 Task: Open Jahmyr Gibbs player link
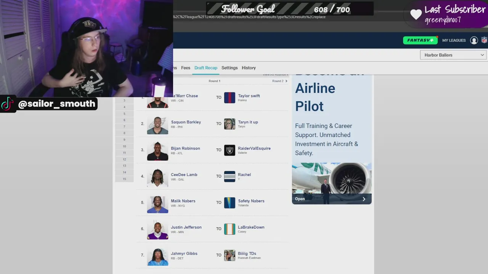point(184,253)
